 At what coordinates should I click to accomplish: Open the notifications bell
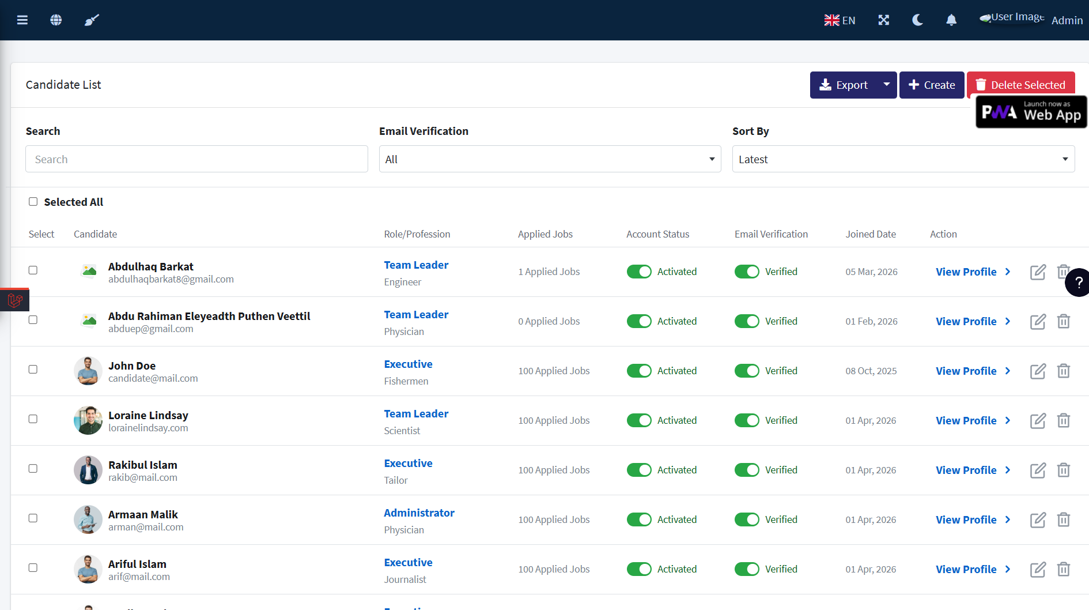951,20
